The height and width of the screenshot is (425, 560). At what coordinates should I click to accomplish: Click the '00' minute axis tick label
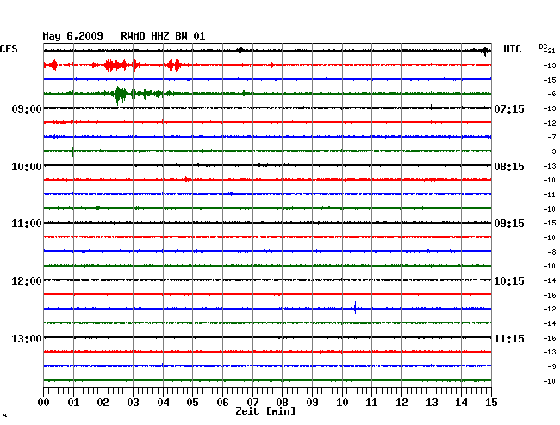[44, 403]
